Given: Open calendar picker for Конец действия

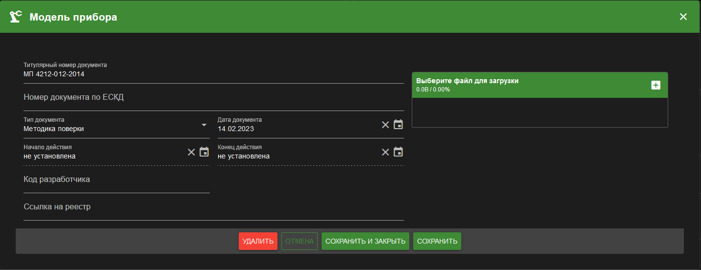Looking at the screenshot, I should click(x=399, y=152).
